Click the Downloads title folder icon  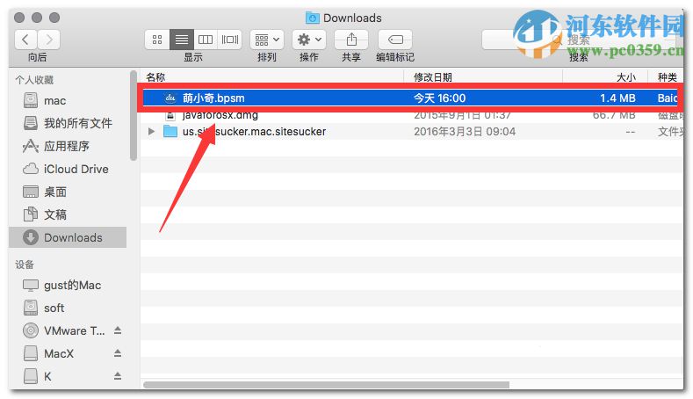pyautogui.click(x=312, y=18)
